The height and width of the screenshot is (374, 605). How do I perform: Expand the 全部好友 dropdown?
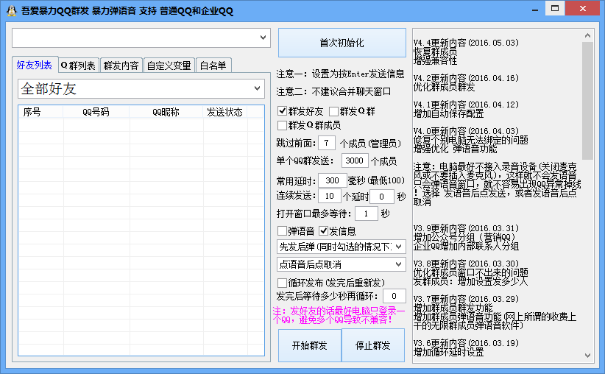click(x=257, y=89)
